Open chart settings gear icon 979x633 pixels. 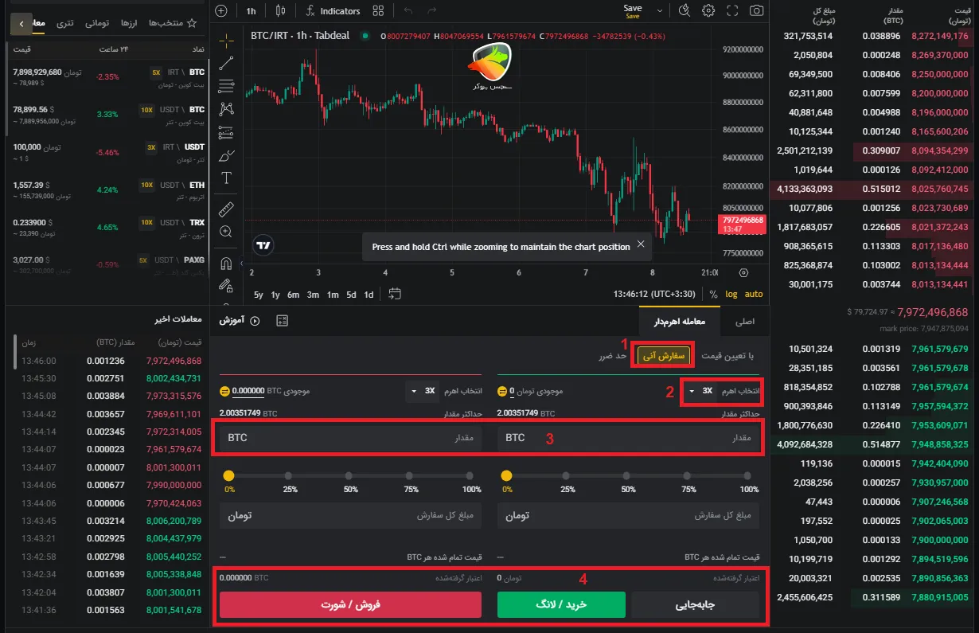[x=708, y=11]
